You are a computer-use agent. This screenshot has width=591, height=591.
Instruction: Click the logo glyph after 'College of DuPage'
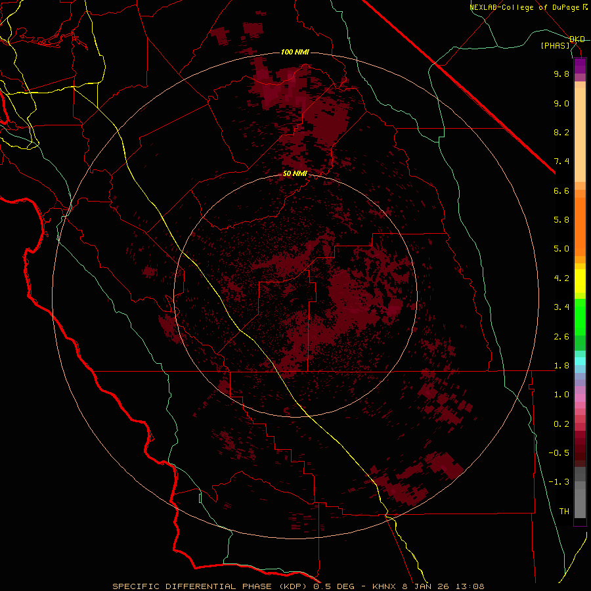click(x=585, y=7)
